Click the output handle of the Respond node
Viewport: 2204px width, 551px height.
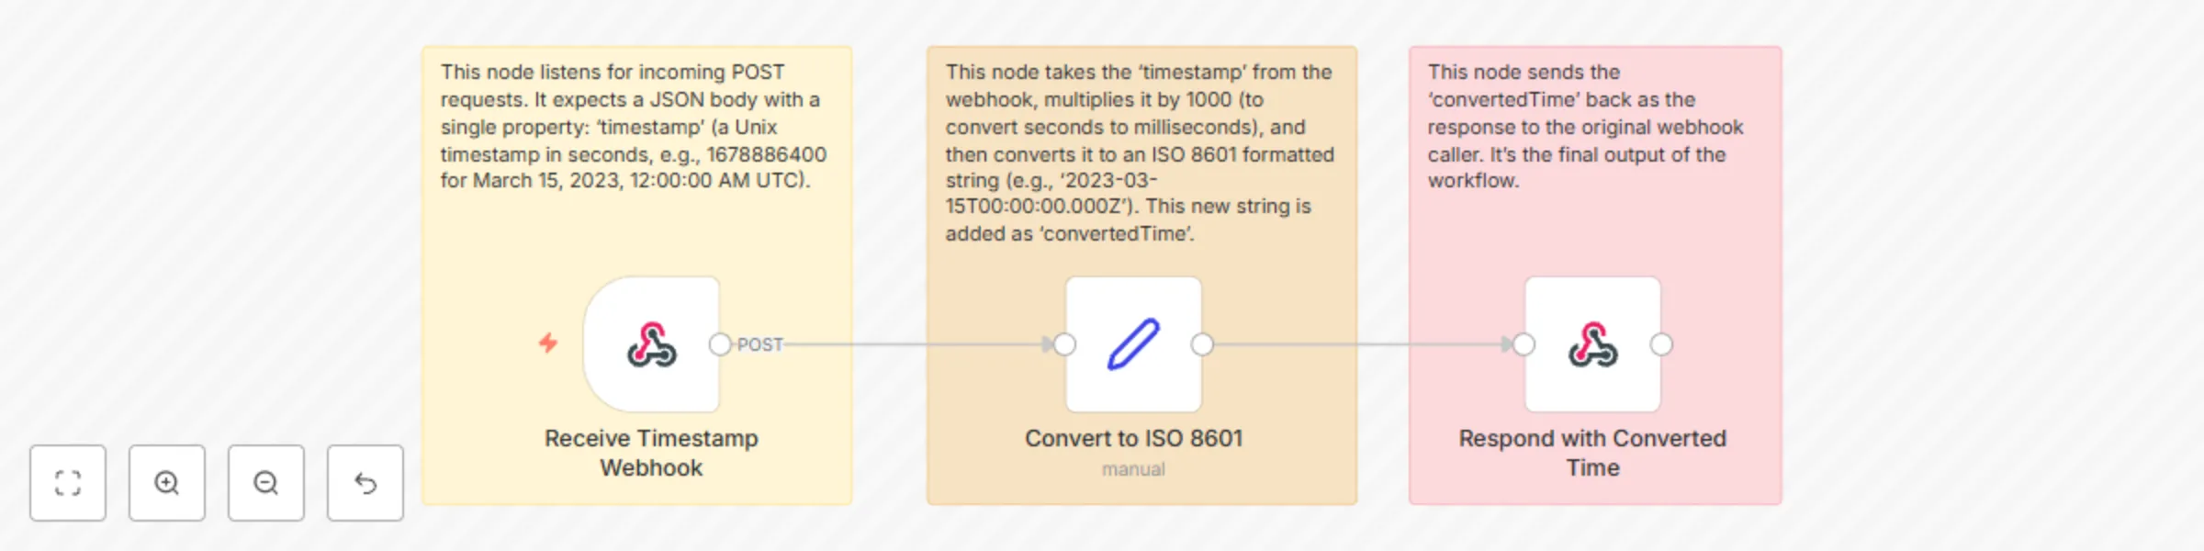[x=1660, y=344]
